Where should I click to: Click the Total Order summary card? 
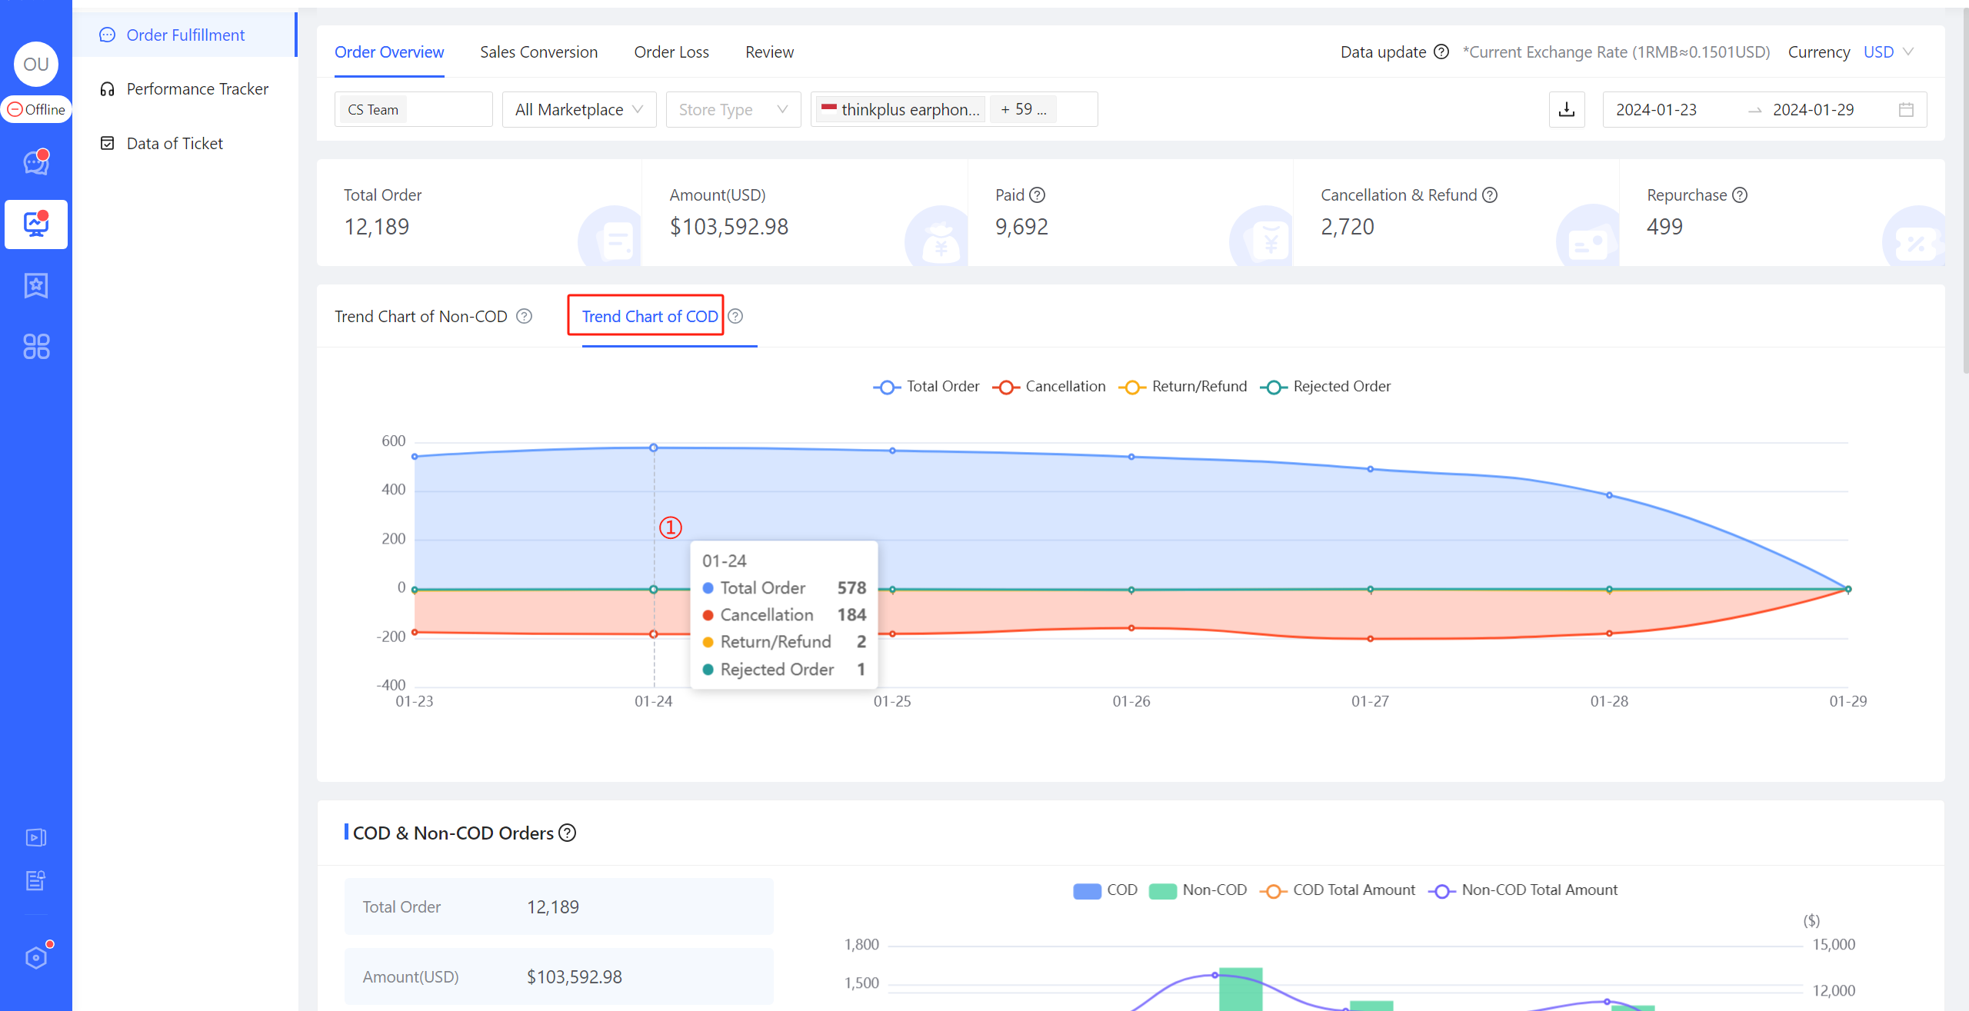[x=479, y=213]
